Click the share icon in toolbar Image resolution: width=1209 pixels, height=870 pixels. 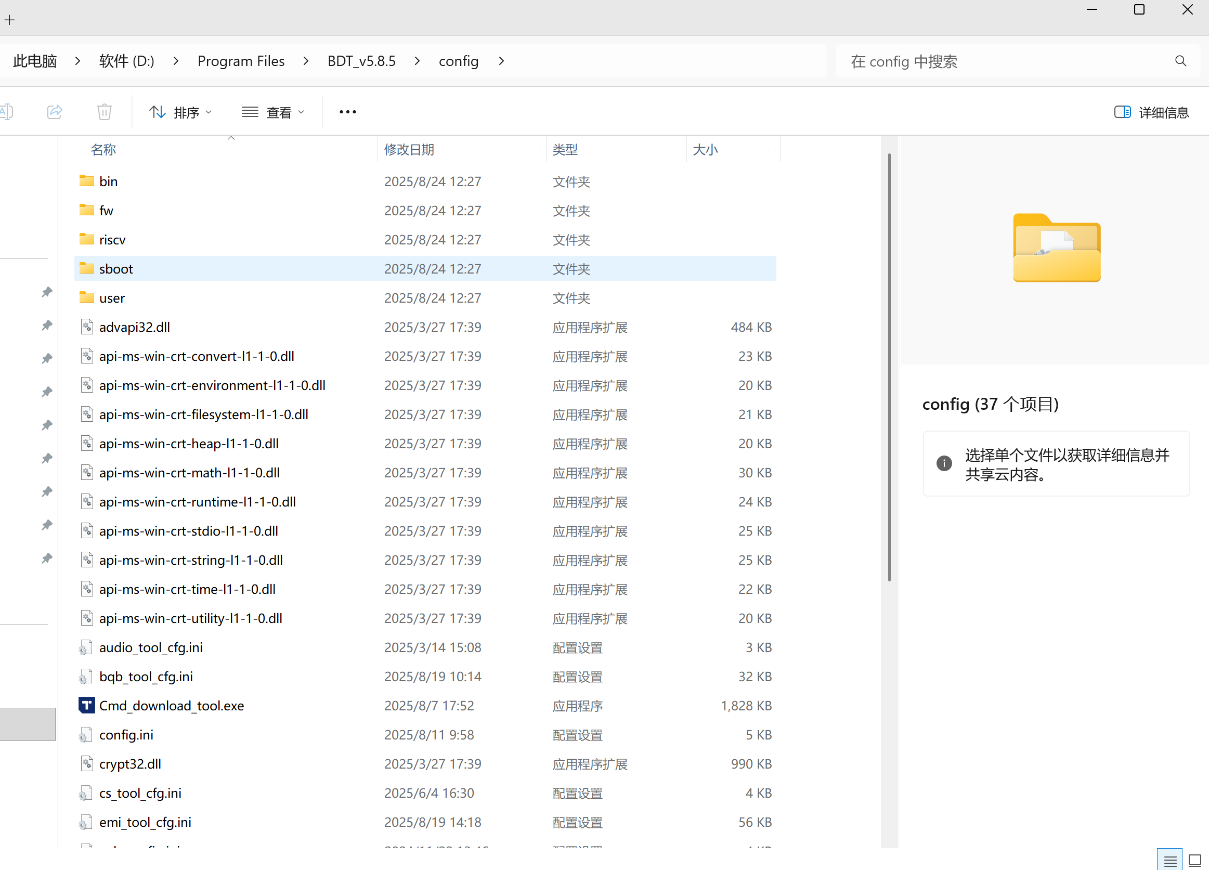55,112
